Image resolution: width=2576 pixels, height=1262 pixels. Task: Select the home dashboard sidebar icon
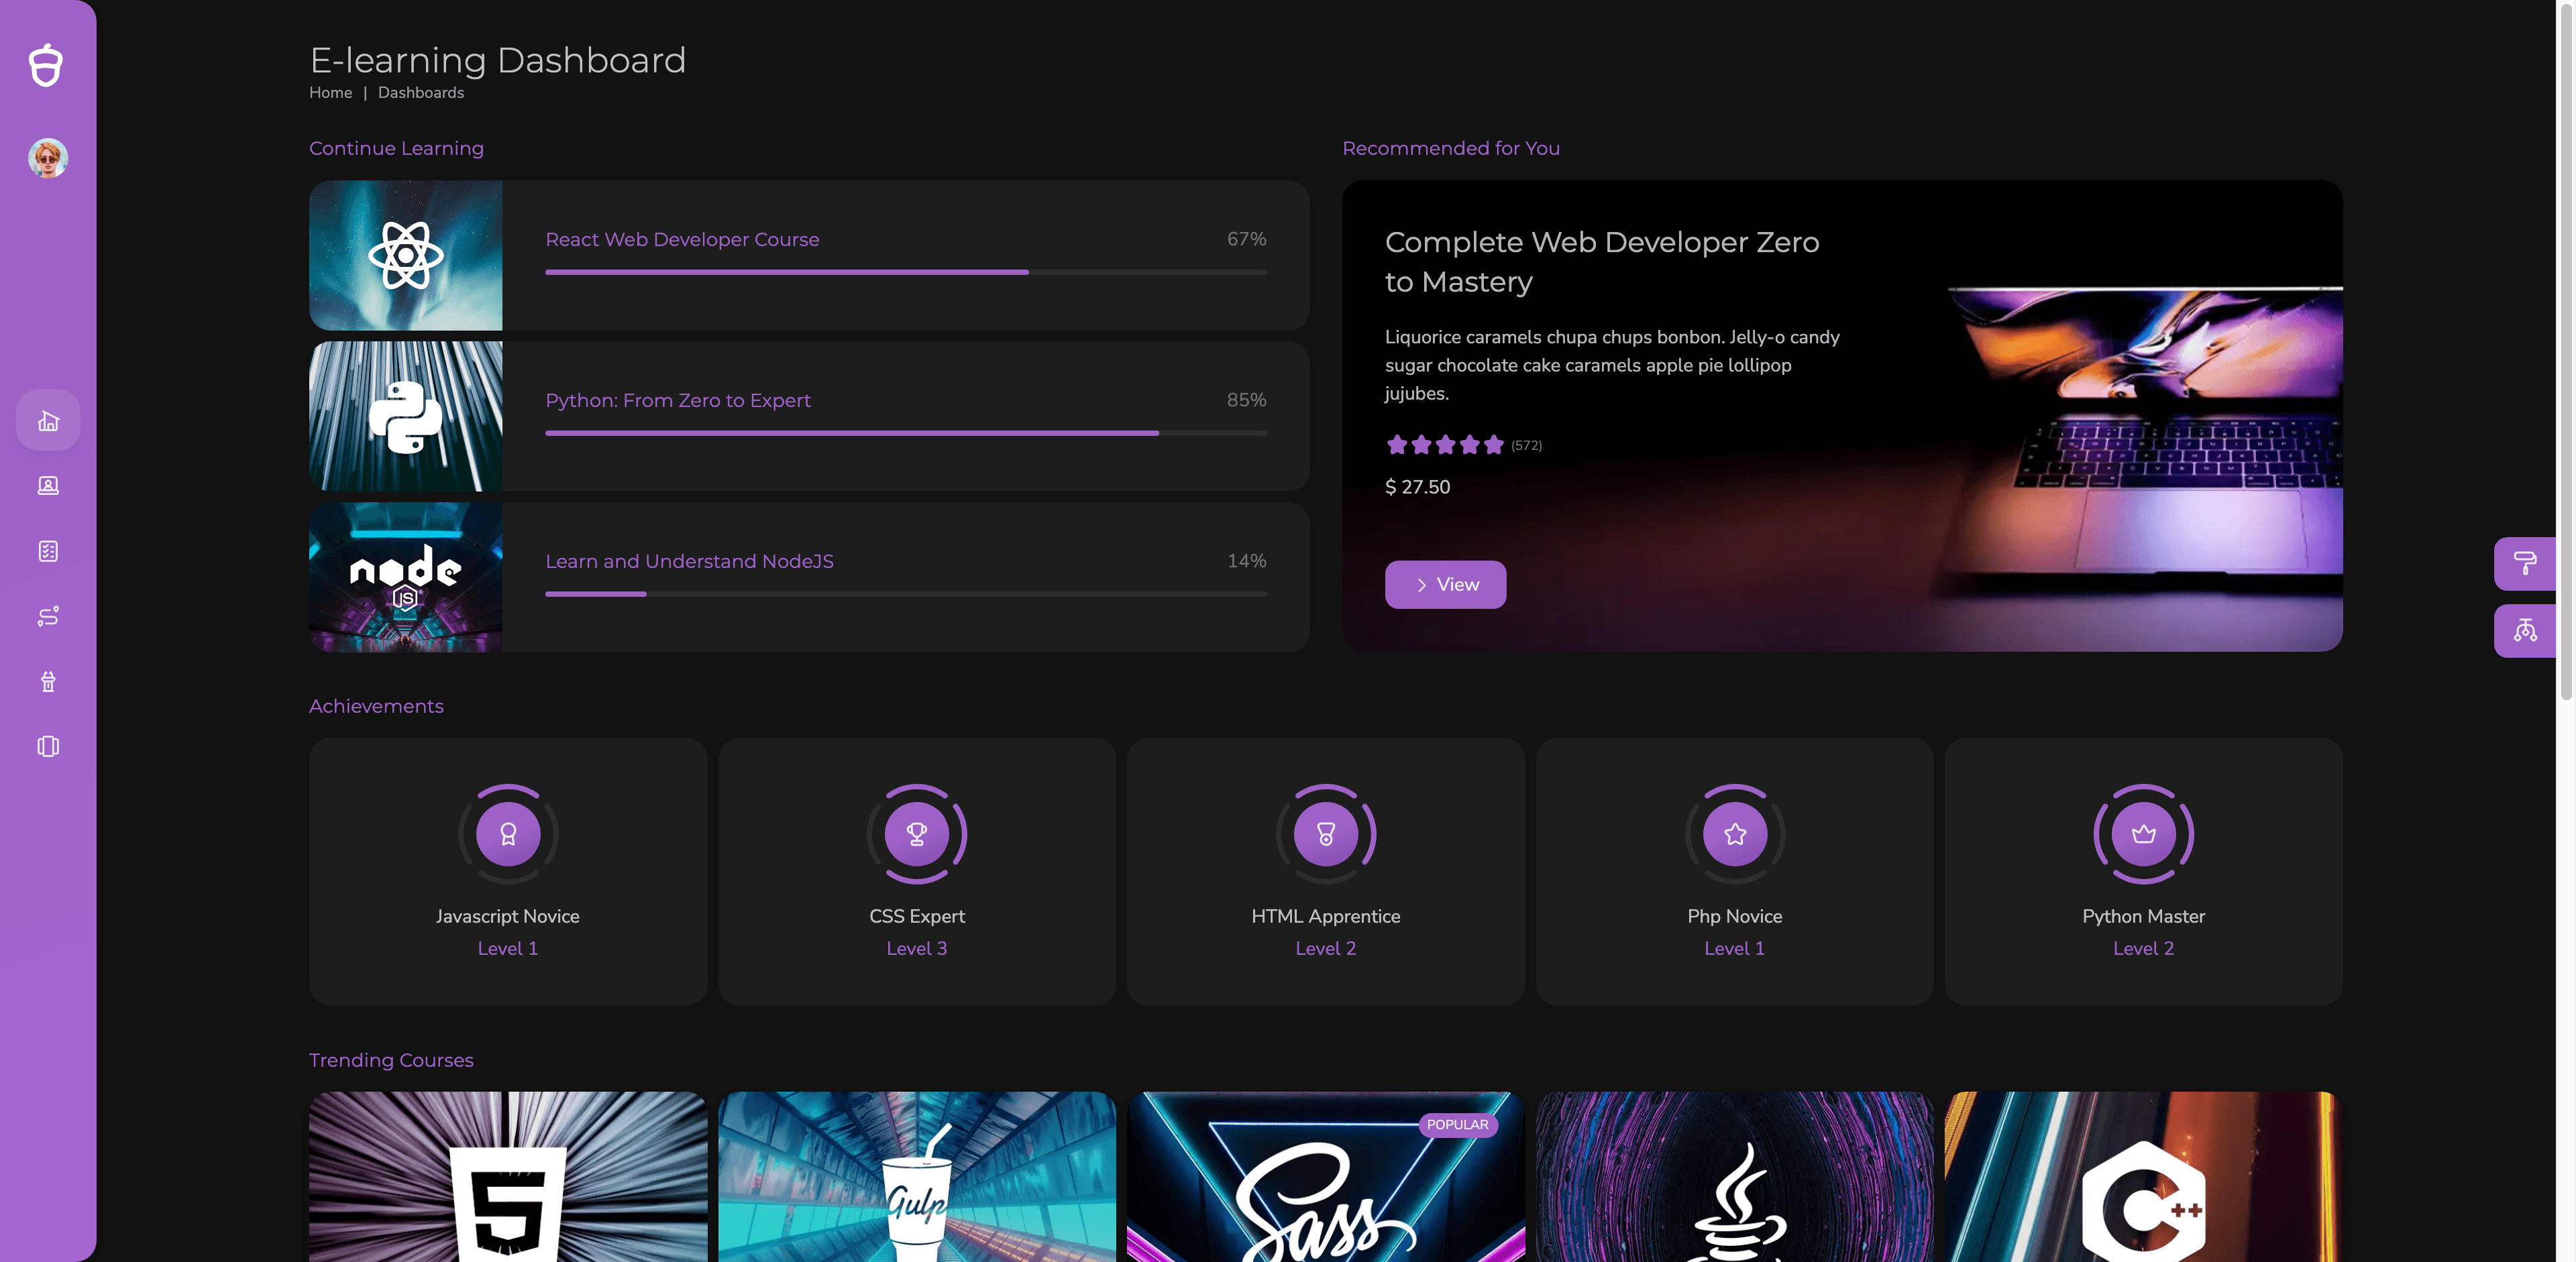48,420
